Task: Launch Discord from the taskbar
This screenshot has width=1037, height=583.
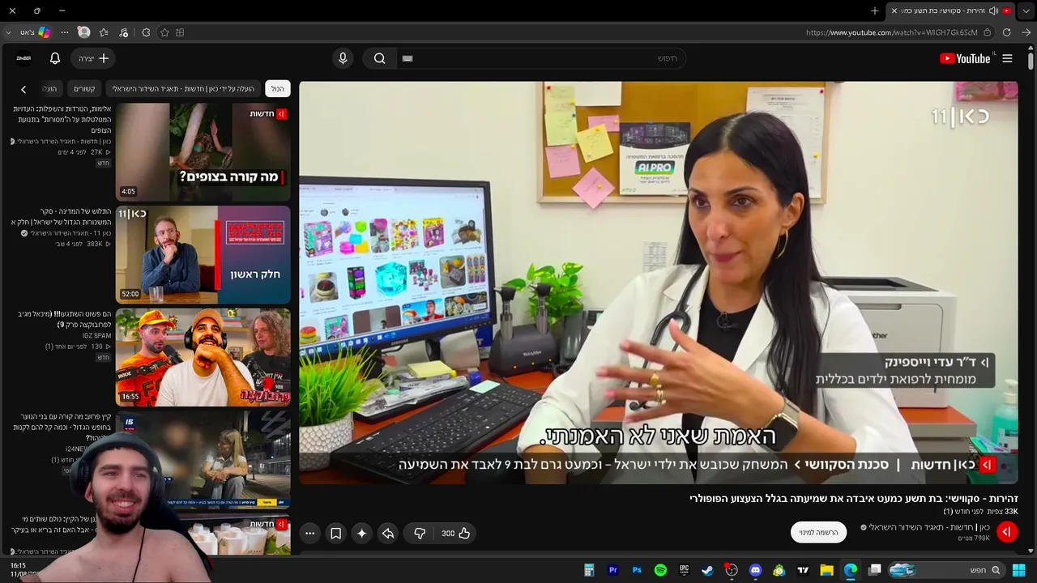Action: point(755,570)
